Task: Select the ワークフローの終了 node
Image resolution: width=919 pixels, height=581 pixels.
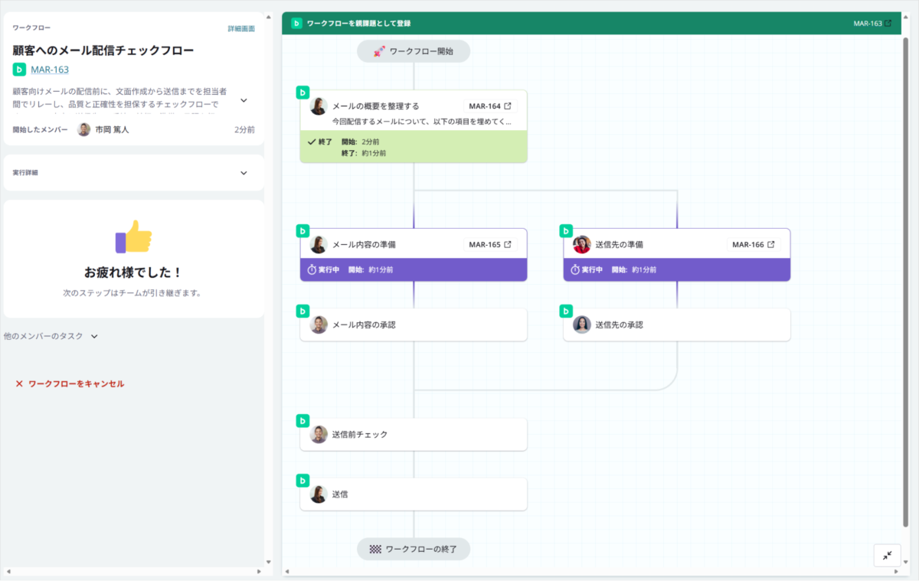Action: [414, 549]
